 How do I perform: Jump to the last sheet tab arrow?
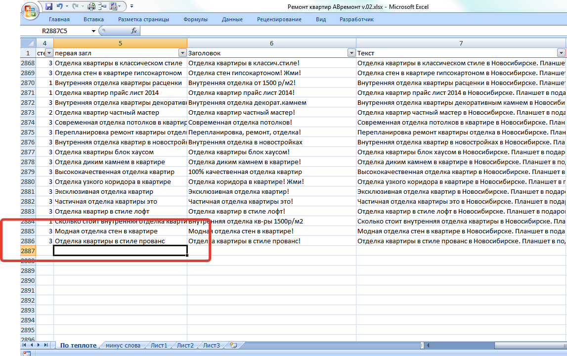click(45, 345)
